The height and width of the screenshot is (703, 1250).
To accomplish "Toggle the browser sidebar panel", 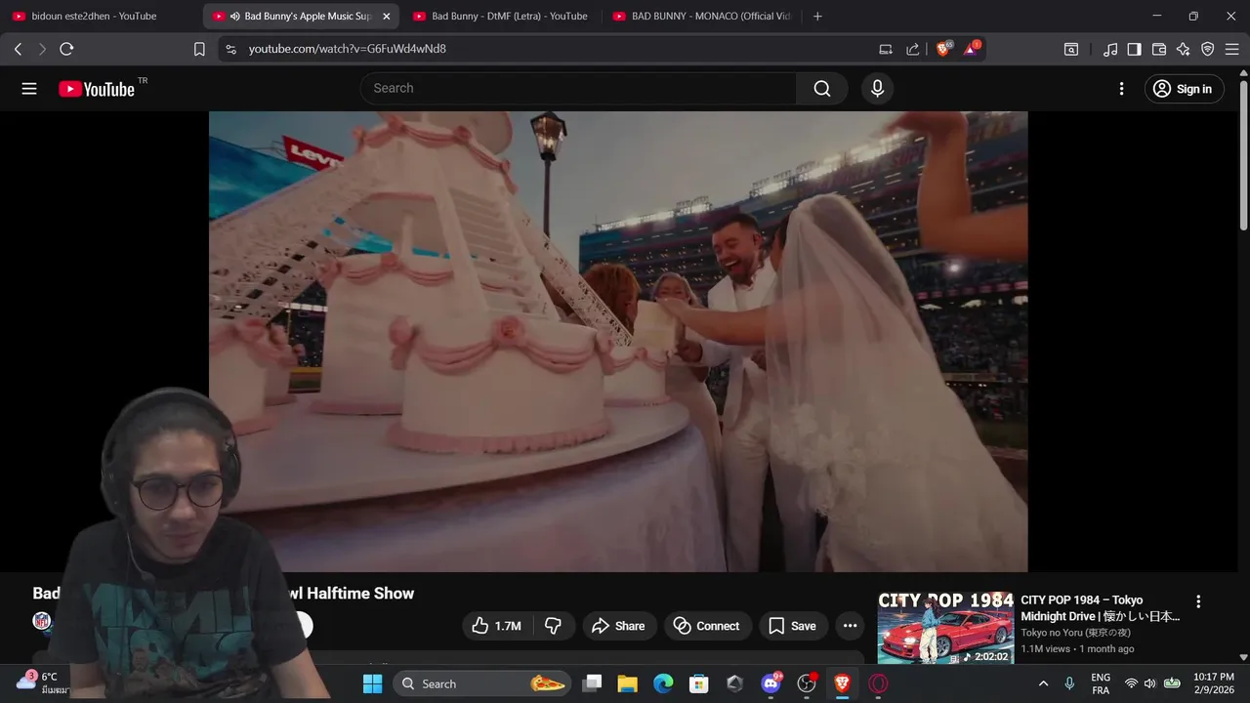I will pyautogui.click(x=1134, y=49).
